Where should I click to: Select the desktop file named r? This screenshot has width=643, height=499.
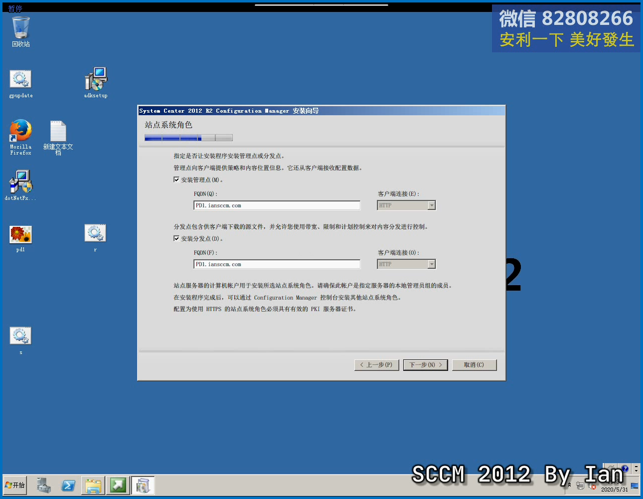click(95, 238)
